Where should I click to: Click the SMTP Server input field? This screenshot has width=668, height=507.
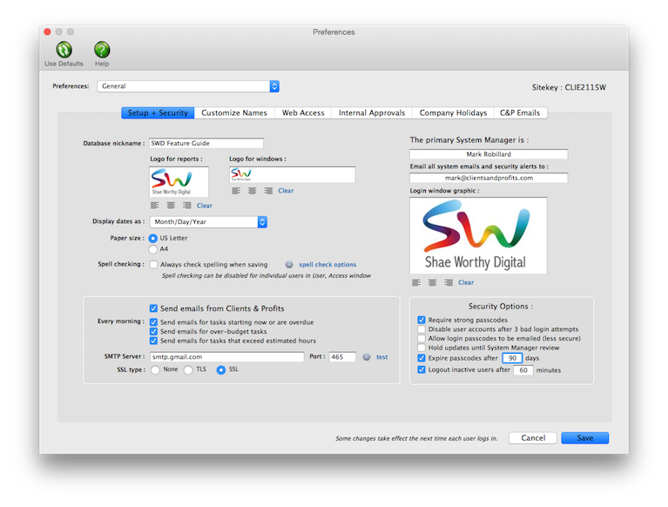pyautogui.click(x=226, y=357)
